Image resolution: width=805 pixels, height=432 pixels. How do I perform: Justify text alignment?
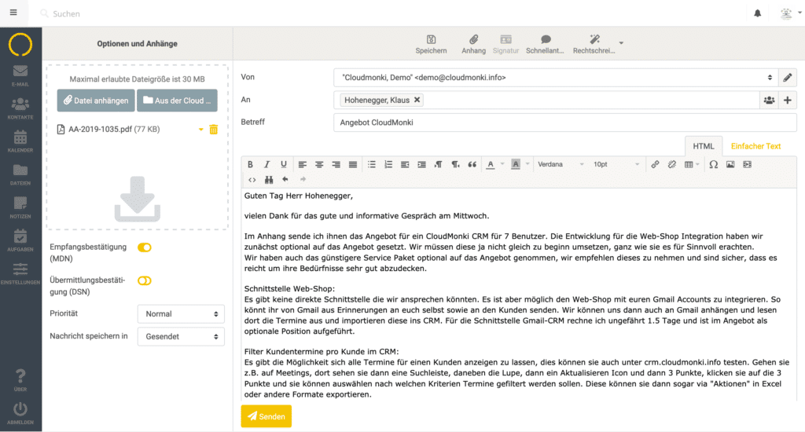[353, 165]
